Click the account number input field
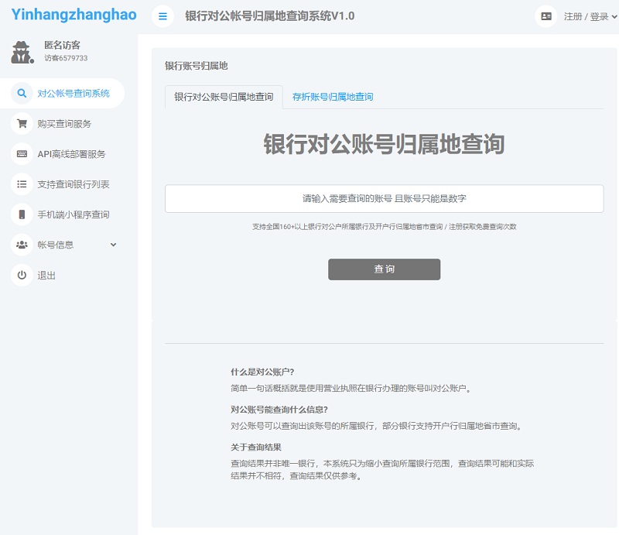This screenshot has width=619, height=535. [385, 198]
